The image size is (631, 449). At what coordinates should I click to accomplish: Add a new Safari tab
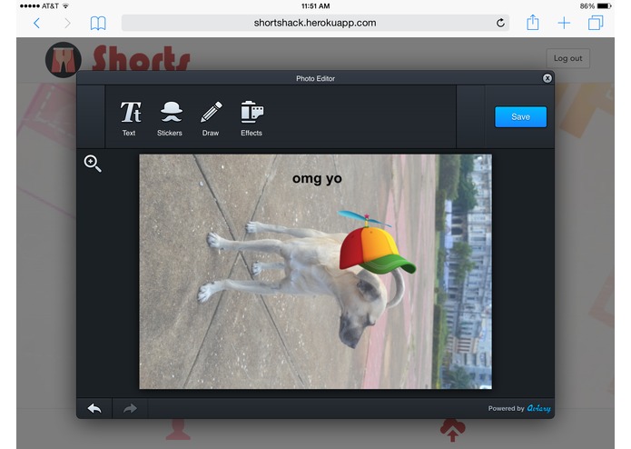[x=564, y=23]
